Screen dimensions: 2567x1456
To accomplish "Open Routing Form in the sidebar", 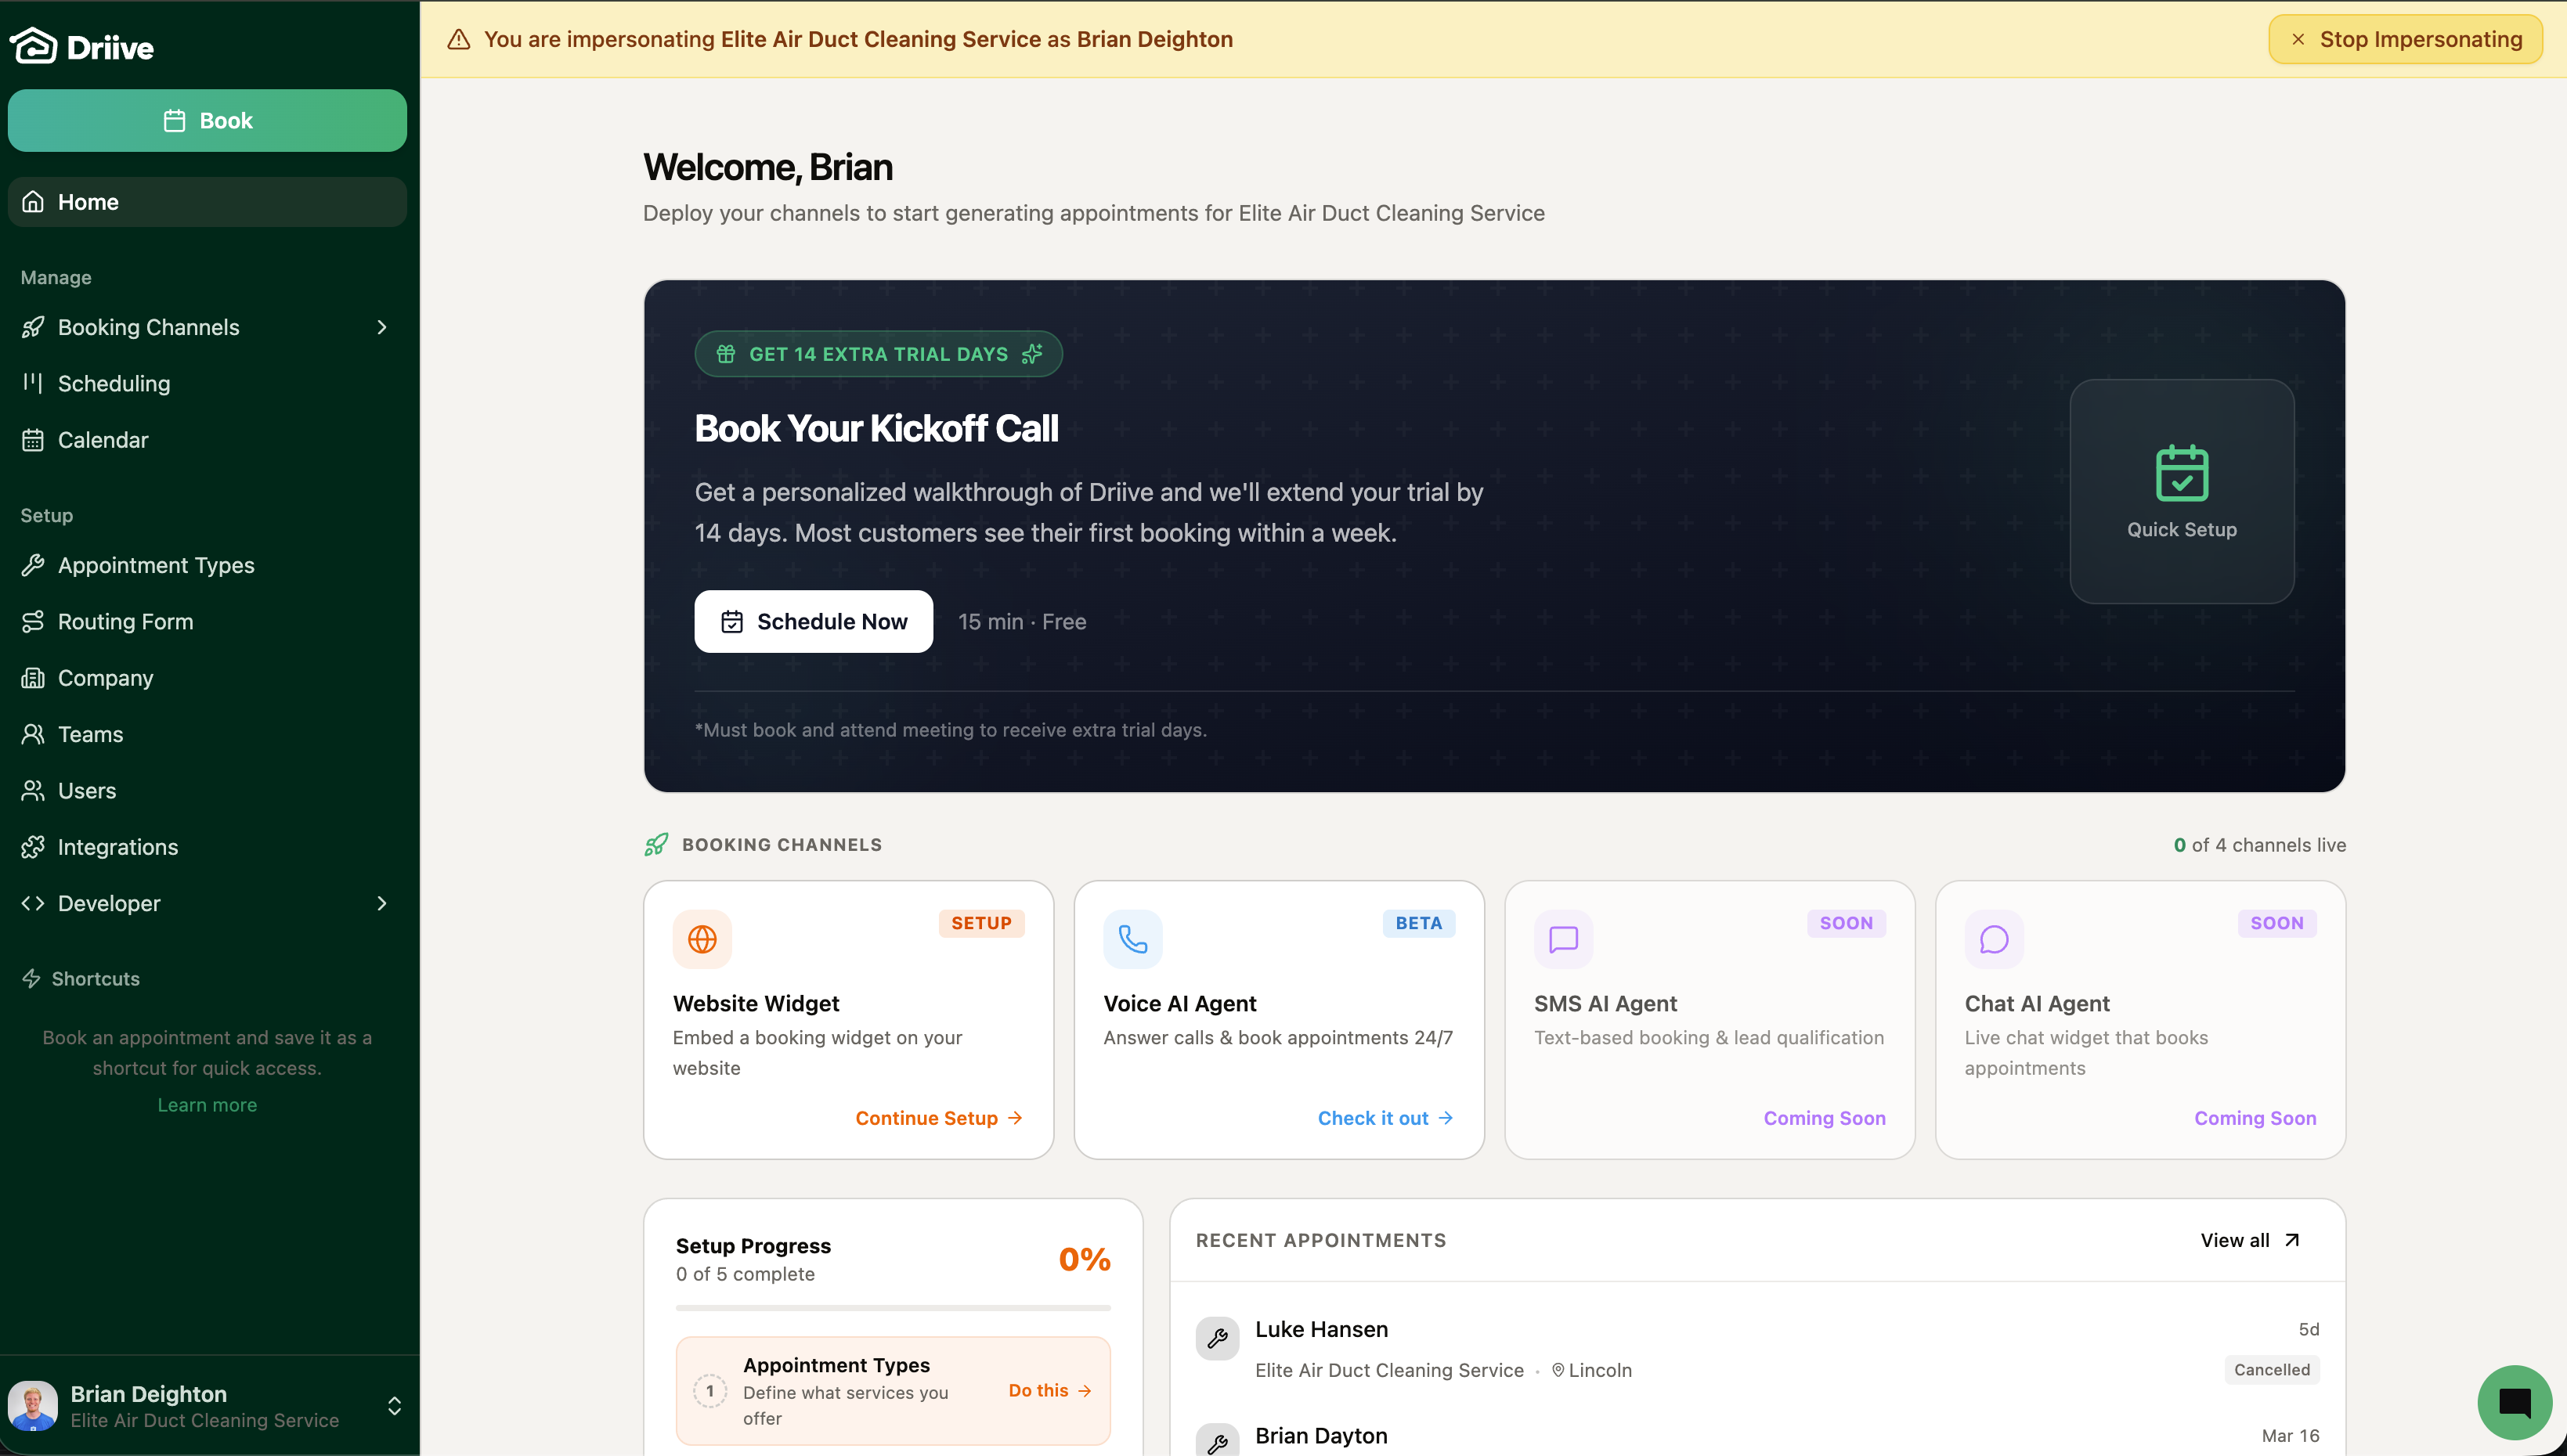I will tap(125, 622).
